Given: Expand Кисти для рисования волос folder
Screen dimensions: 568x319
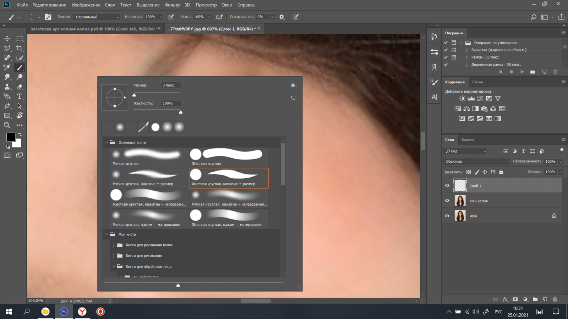Looking at the screenshot, I should pyautogui.click(x=114, y=245).
